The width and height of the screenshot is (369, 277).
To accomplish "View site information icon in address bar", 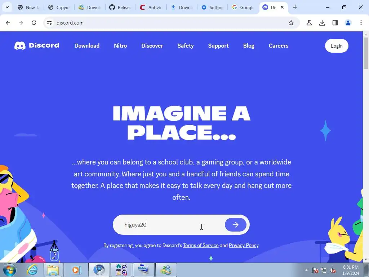I will point(49,23).
